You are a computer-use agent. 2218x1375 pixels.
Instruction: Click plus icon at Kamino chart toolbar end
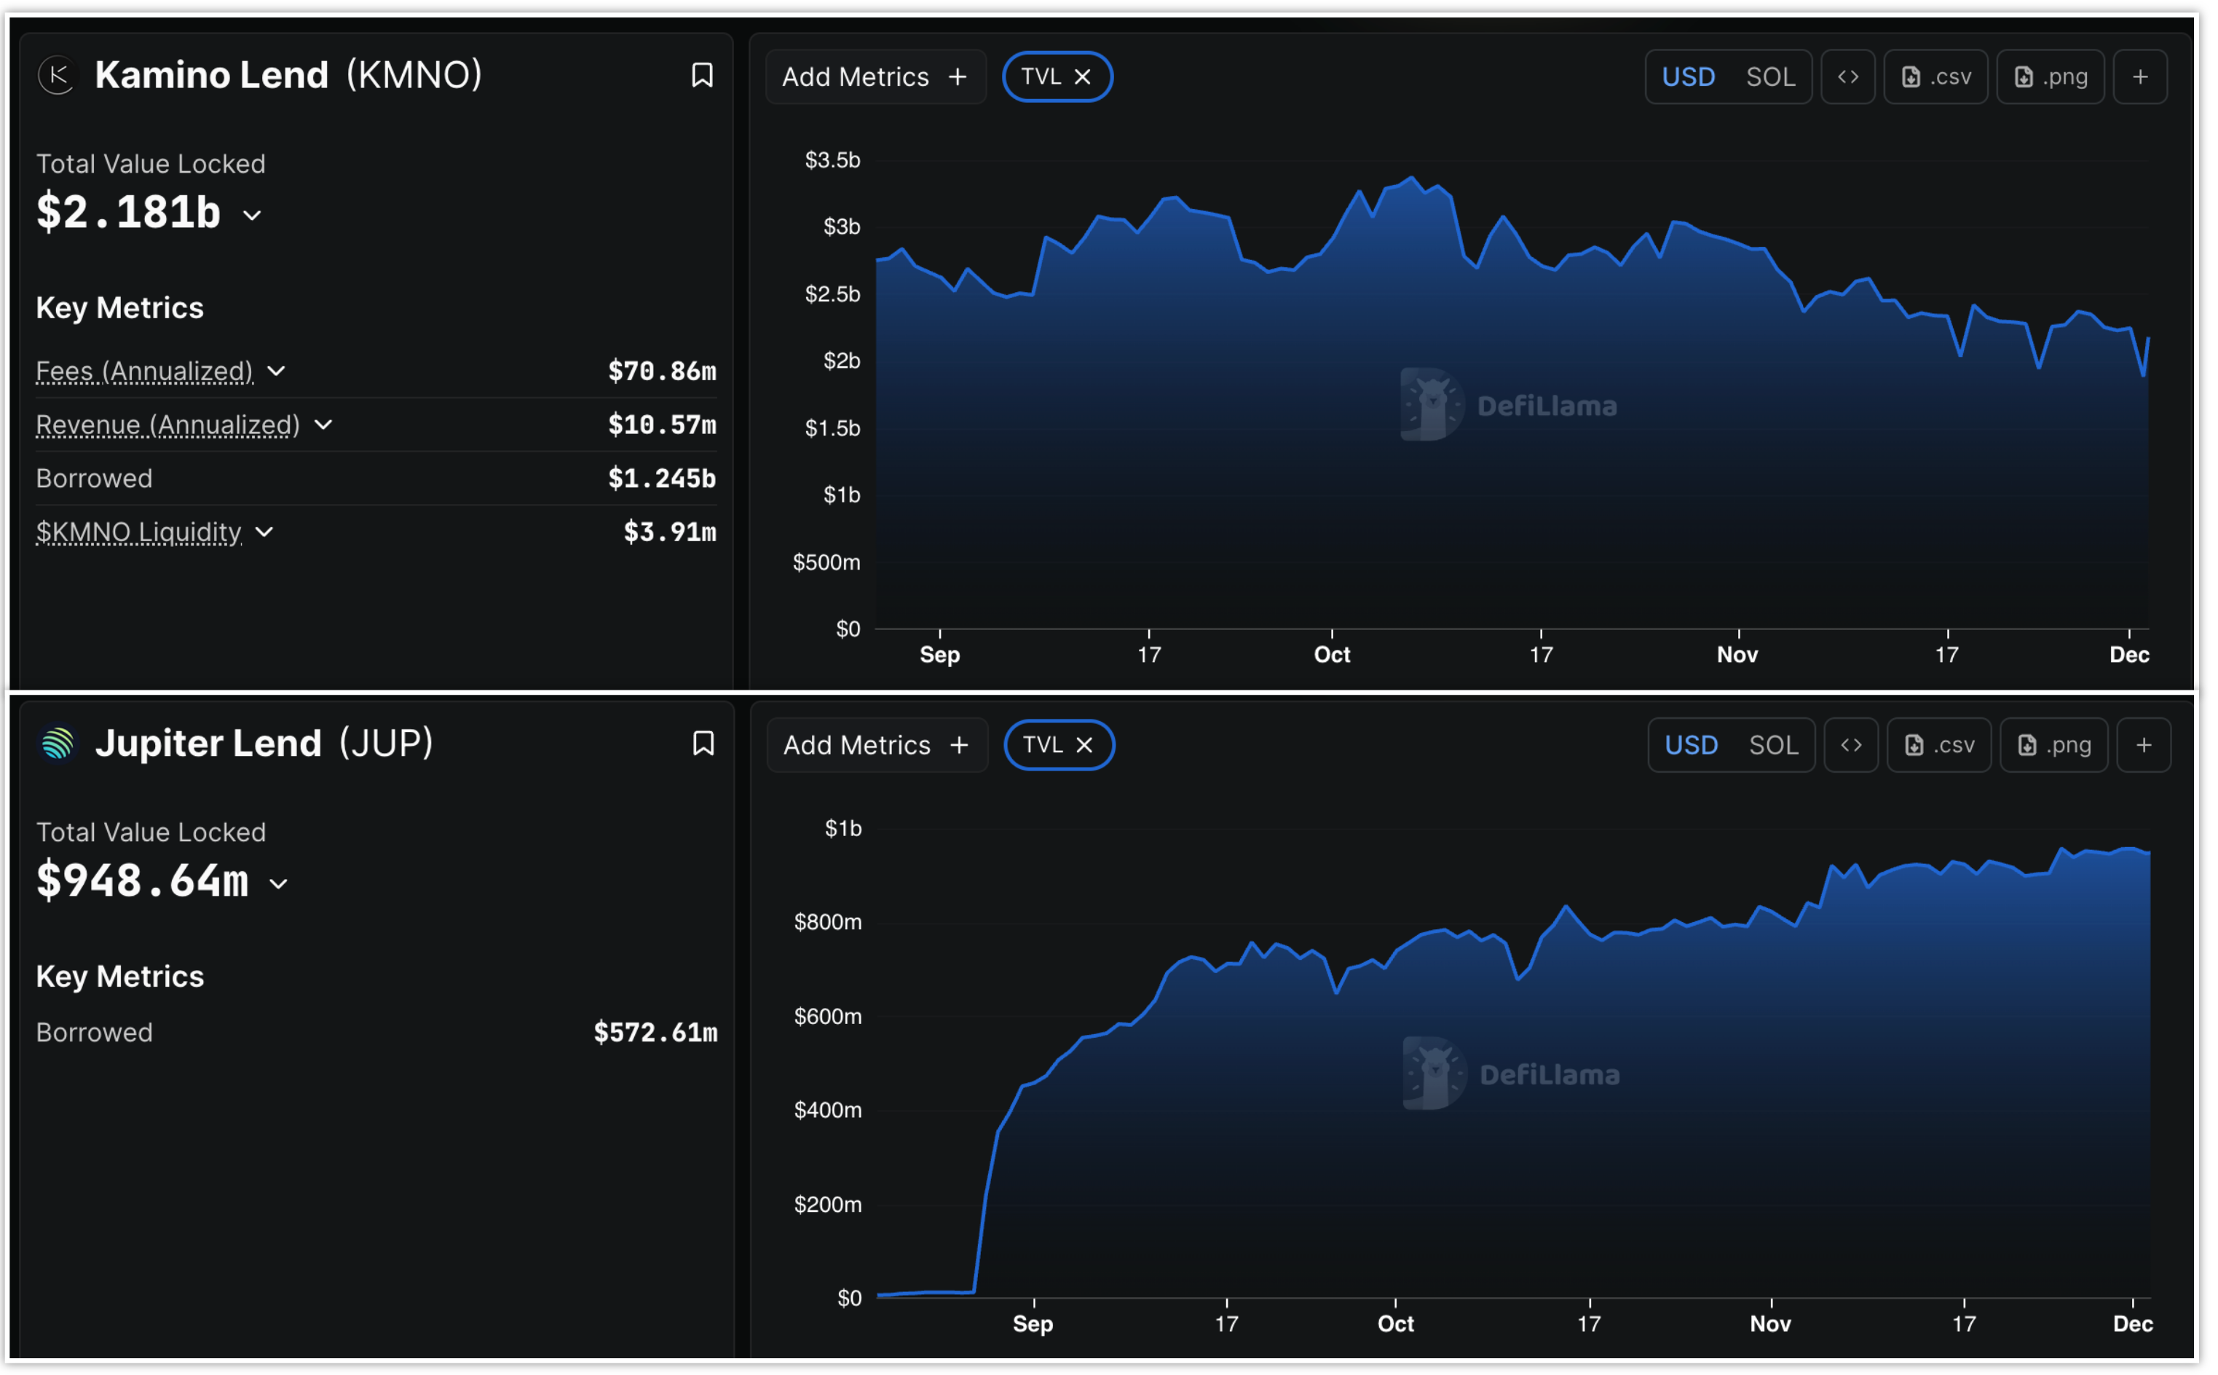point(2140,77)
